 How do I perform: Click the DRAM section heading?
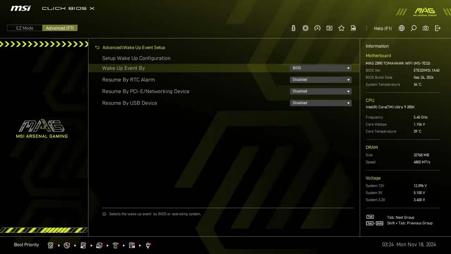point(372,147)
